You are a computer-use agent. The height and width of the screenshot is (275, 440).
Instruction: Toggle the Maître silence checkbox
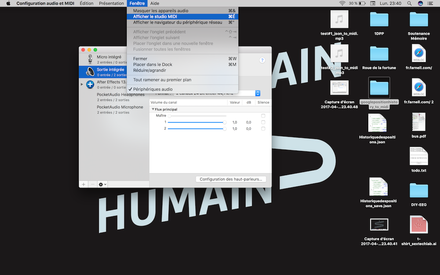point(263,116)
